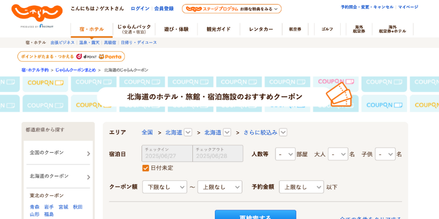Click 全ての条件をクリアする link
The image size is (439, 219).
[x=370, y=217]
